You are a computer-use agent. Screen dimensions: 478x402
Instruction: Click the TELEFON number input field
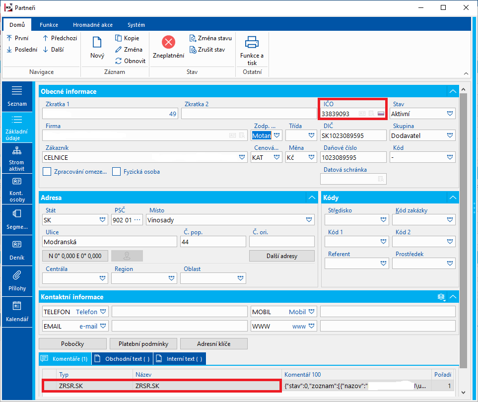point(180,312)
